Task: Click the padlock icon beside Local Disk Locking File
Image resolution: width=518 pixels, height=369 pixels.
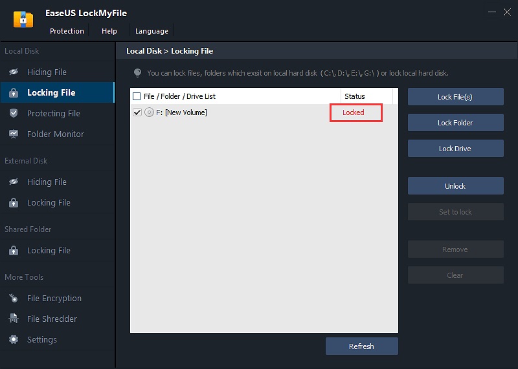Action: (14, 92)
